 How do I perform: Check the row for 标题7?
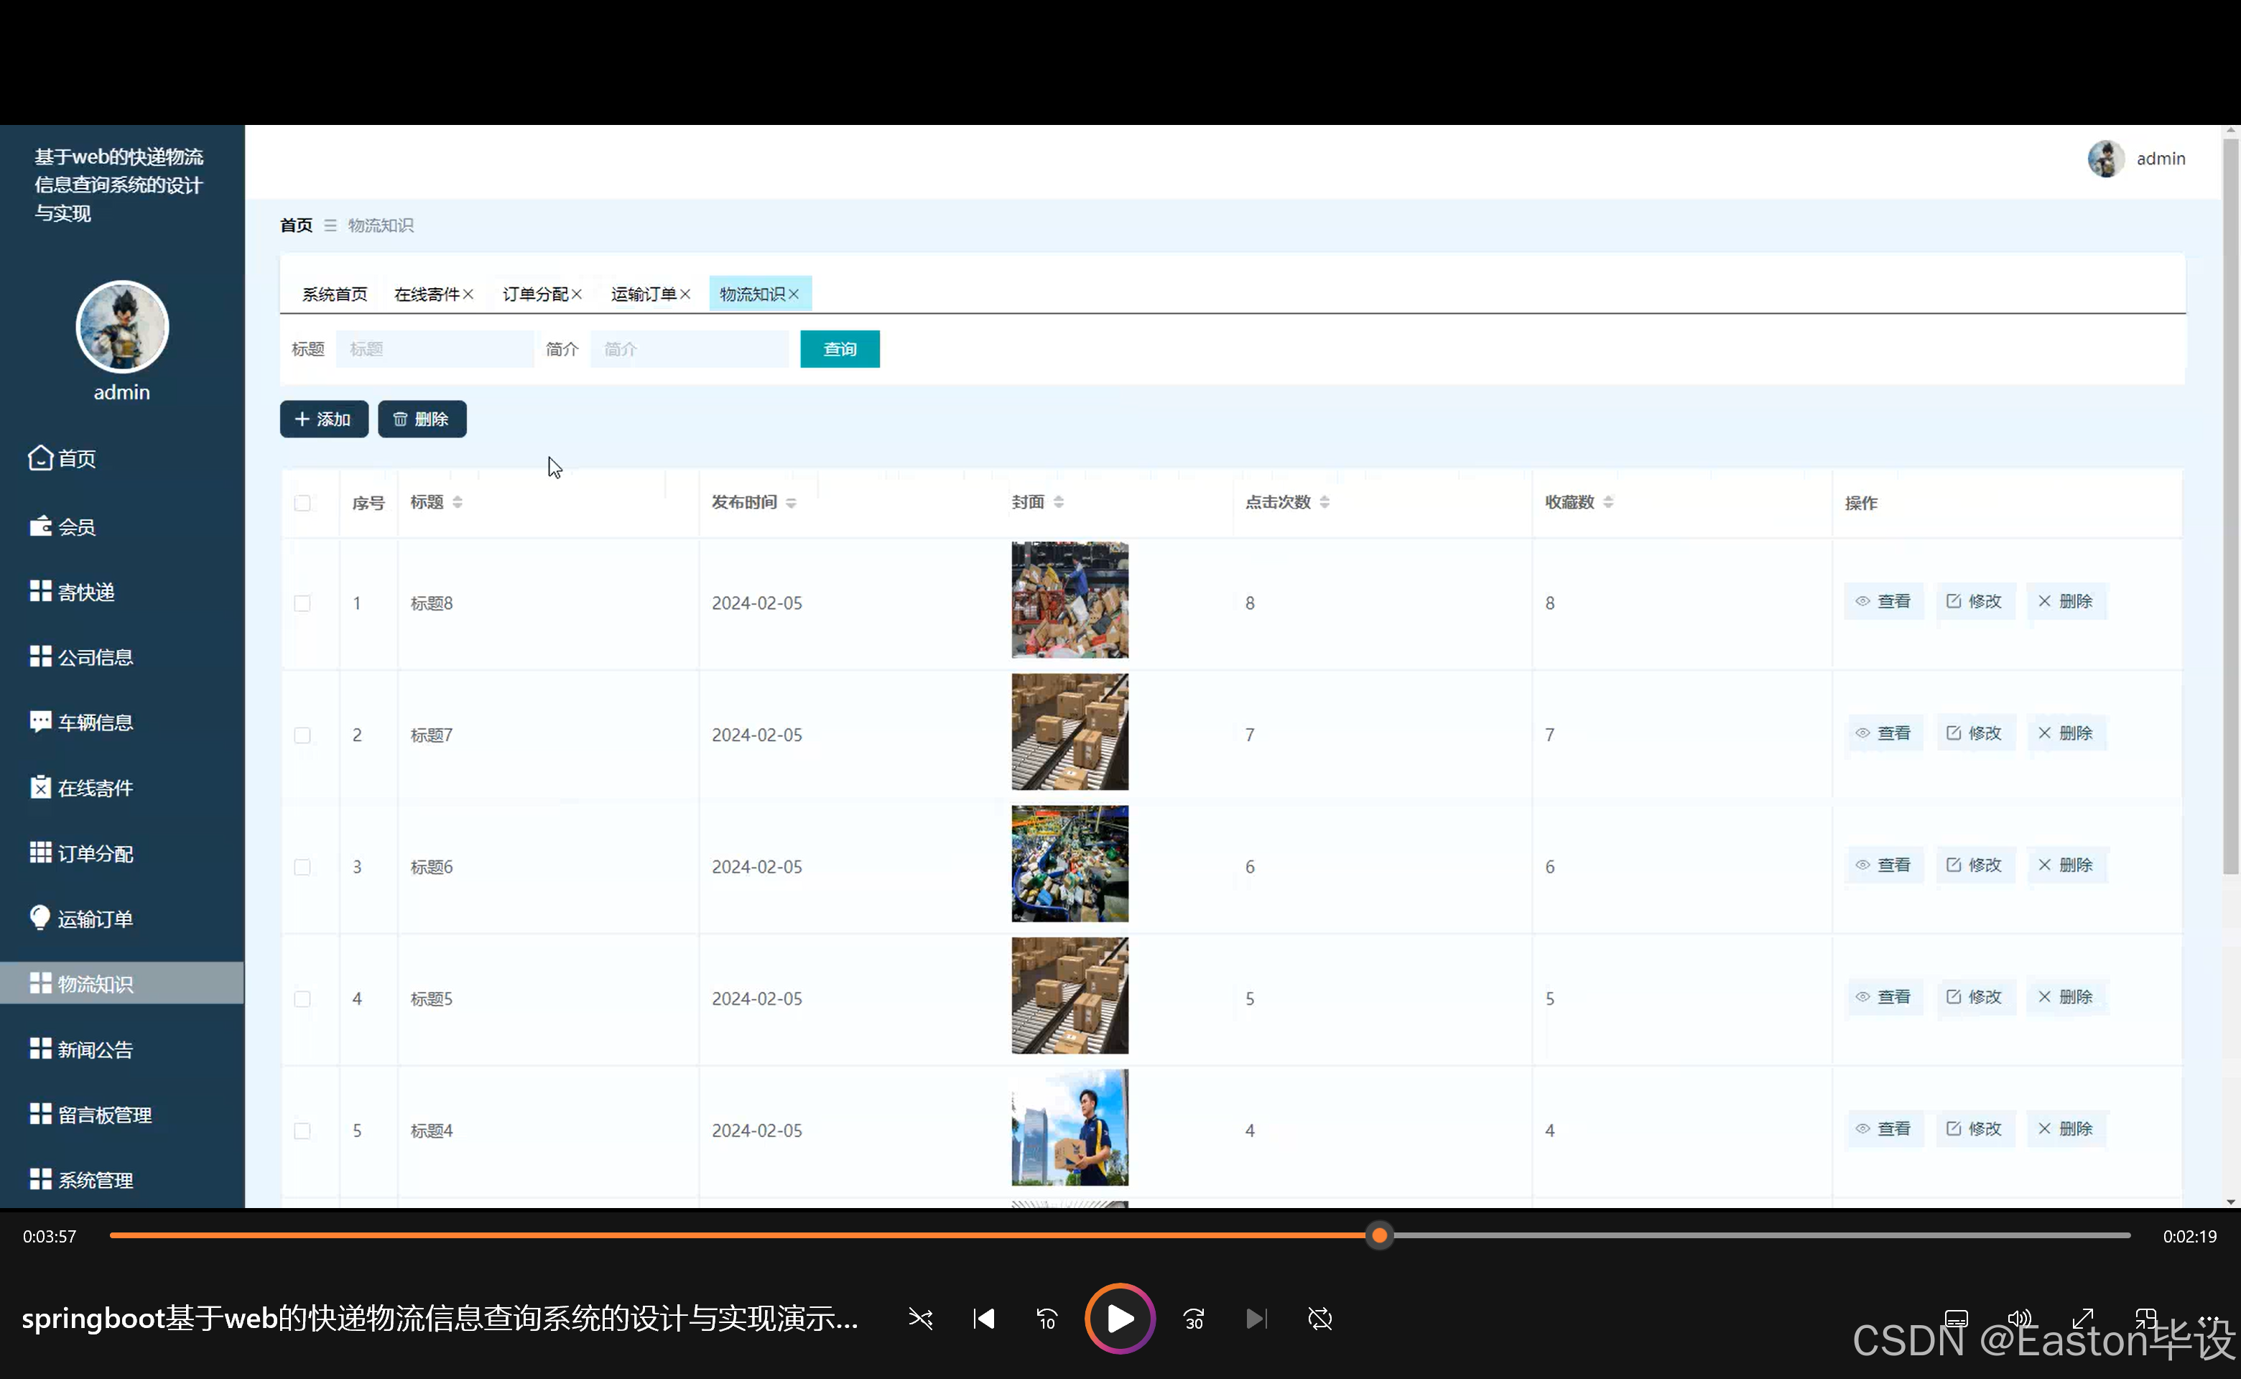tap(302, 735)
